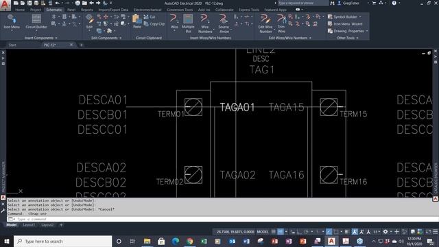Screen dimensions: 439x247
Task: Click the Windows taskbar search box
Action: [x=62, y=241]
